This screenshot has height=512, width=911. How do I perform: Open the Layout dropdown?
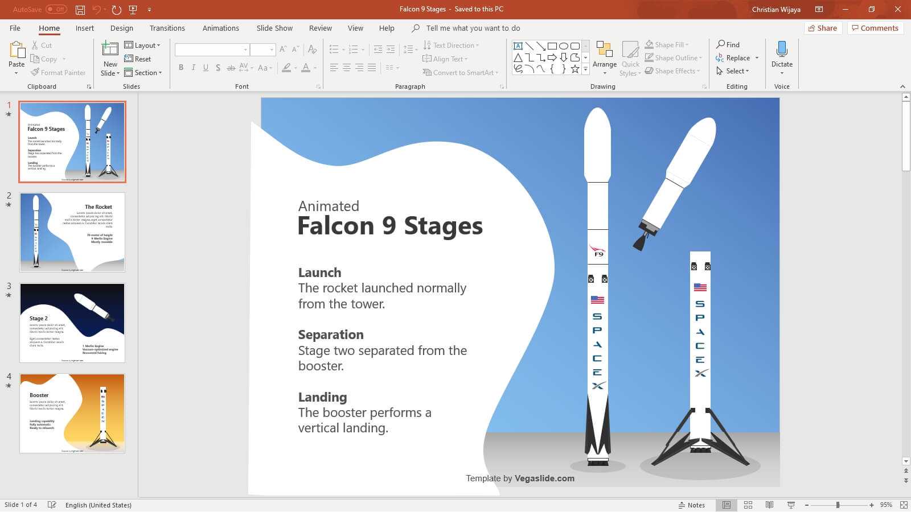point(142,46)
